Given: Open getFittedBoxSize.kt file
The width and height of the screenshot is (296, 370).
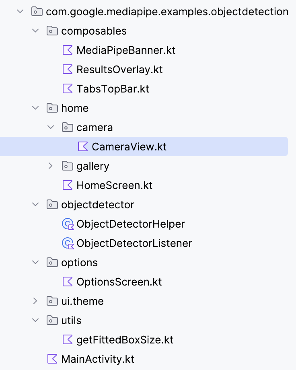Looking at the screenshot, I should pos(125,340).
